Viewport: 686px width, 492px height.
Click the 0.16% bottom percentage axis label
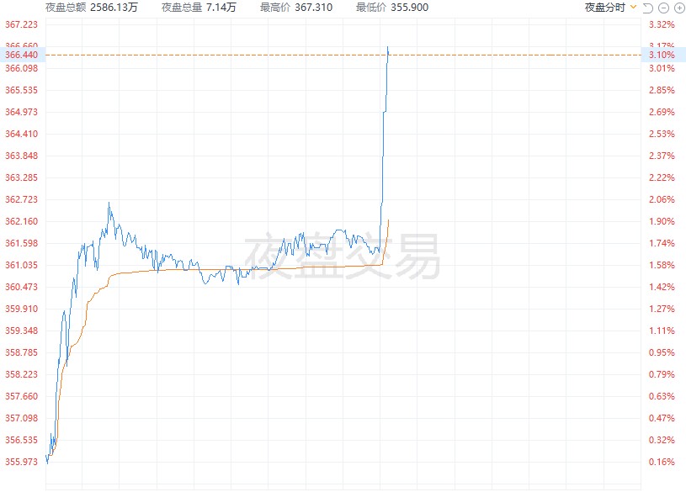(662, 462)
